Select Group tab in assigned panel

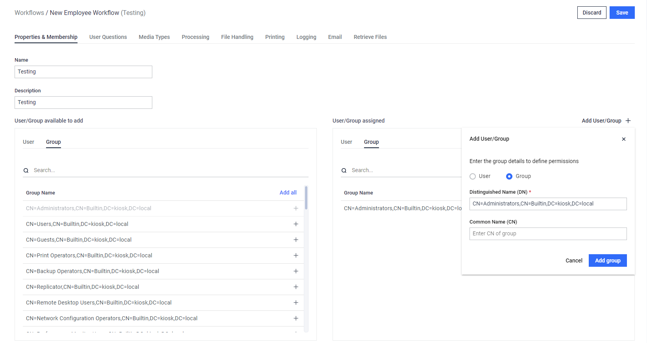[372, 142]
